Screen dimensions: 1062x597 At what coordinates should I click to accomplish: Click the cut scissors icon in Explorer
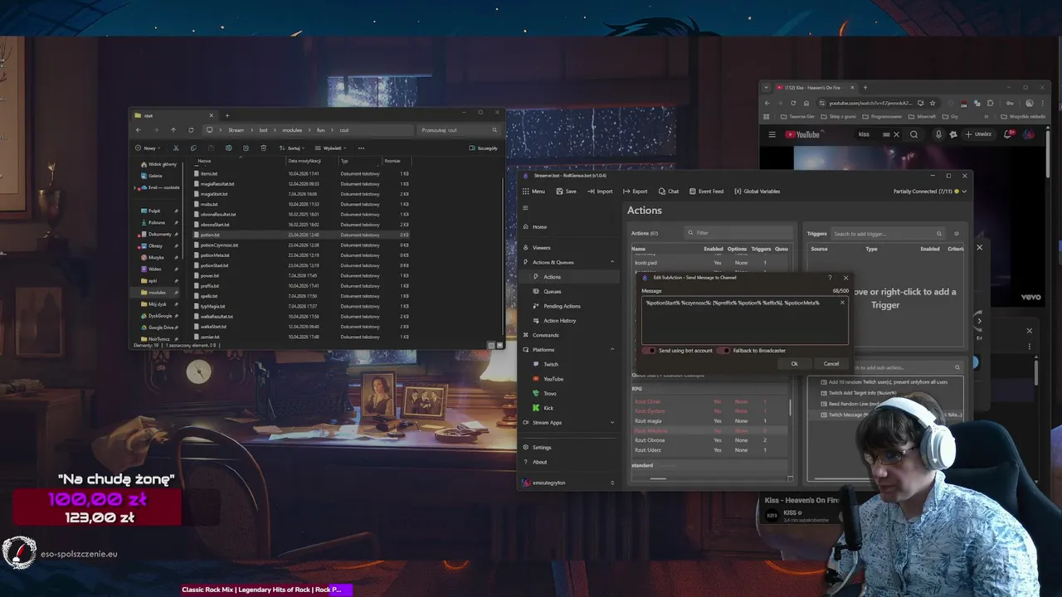(176, 148)
